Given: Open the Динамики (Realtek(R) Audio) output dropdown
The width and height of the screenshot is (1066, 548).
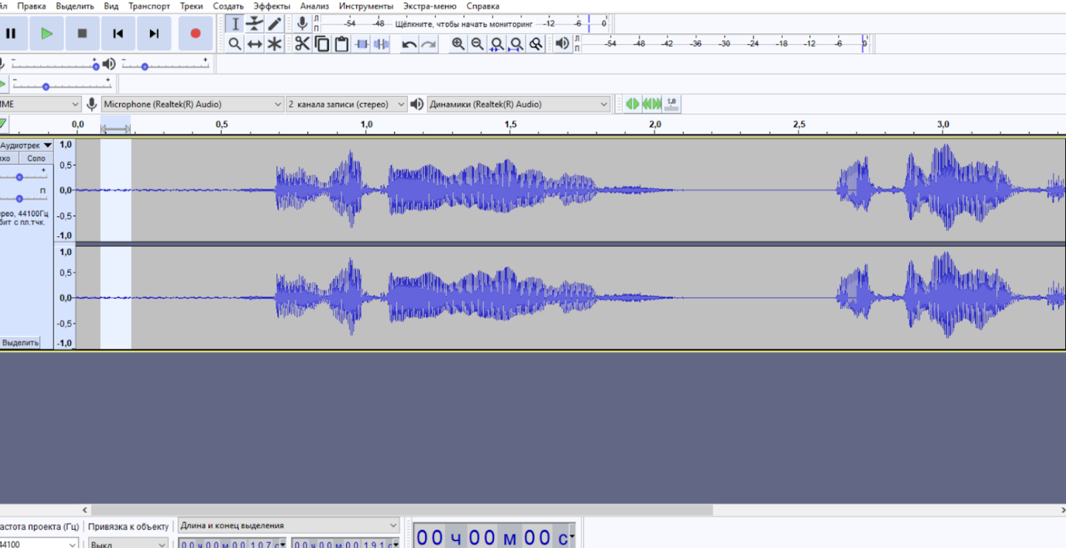Looking at the screenshot, I should point(518,104).
